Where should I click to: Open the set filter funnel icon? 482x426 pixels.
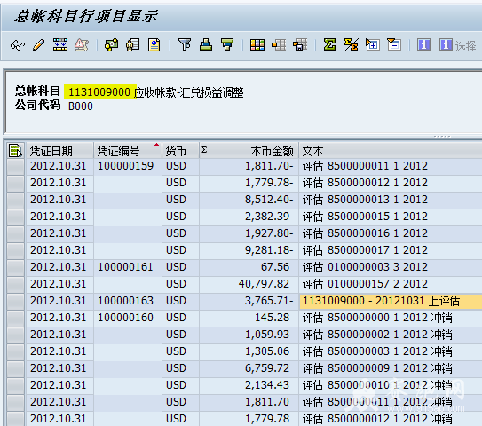click(185, 45)
